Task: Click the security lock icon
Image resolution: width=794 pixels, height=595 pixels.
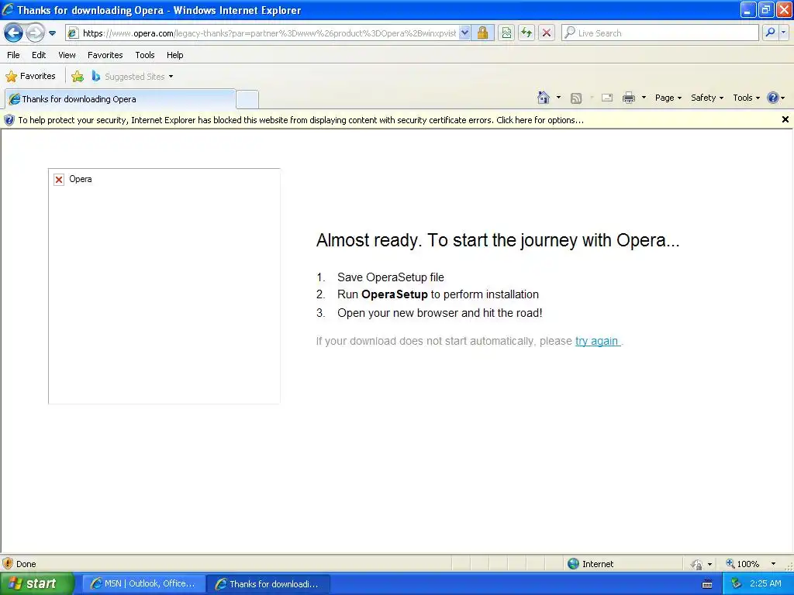Action: pos(482,33)
